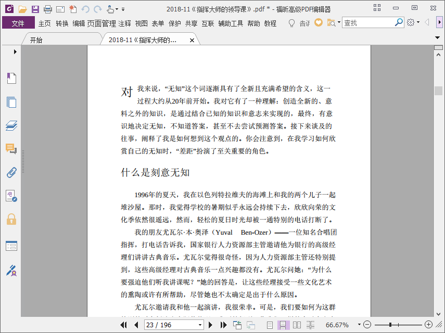The width and height of the screenshot is (445, 333).
Task: Customize the quick access toolbar dropdown
Action: (123, 9)
